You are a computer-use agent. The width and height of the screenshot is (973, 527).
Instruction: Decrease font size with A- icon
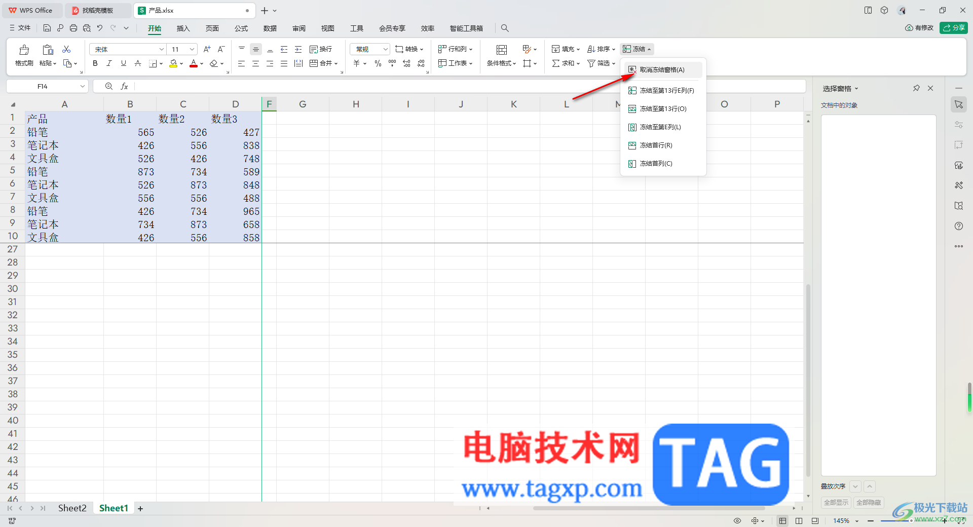pyautogui.click(x=221, y=49)
